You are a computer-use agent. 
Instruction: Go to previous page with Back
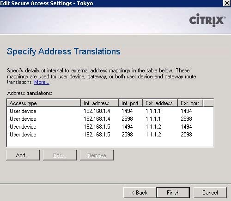[x=140, y=193]
